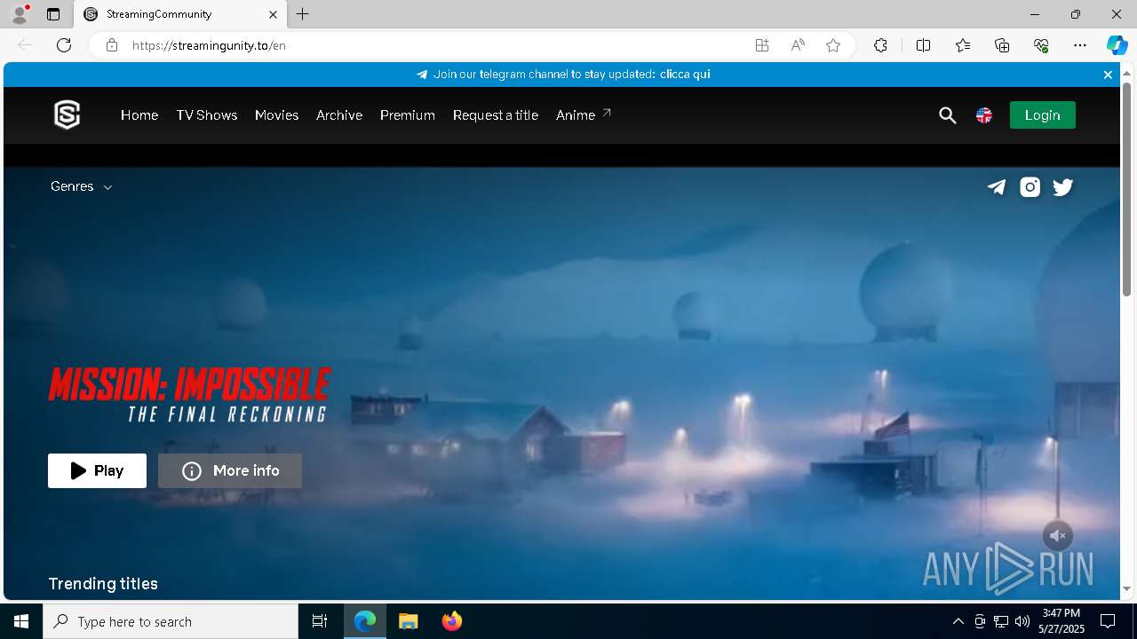
Task: Follow the 'clicca qui' telegram link
Action: [x=685, y=75]
